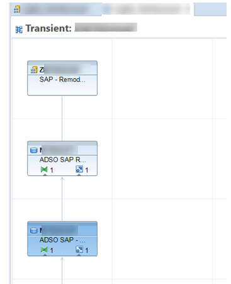
Task: Expand triangle below DTP count in highlighted ADSO node
Action: click(x=79, y=255)
